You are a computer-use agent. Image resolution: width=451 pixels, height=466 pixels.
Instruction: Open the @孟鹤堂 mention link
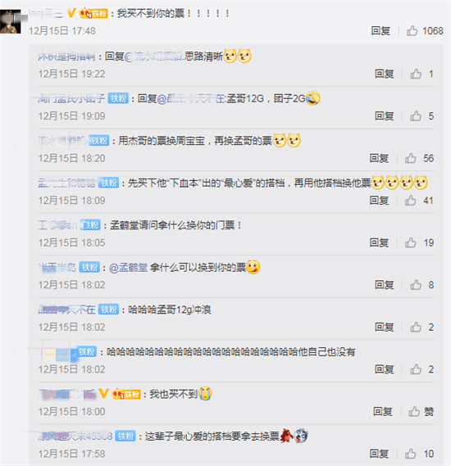(x=128, y=268)
